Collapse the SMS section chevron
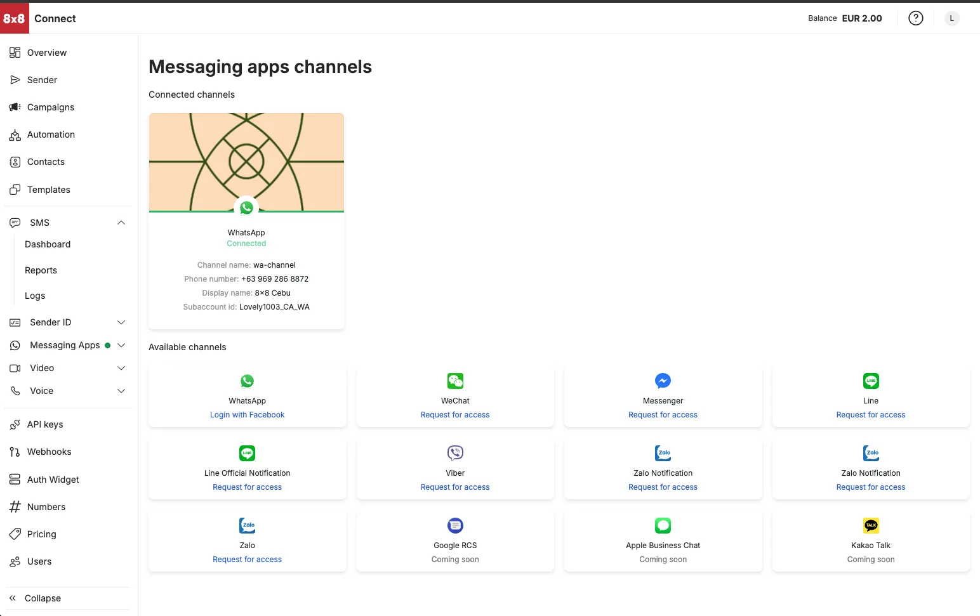The width and height of the screenshot is (980, 616). (x=121, y=223)
